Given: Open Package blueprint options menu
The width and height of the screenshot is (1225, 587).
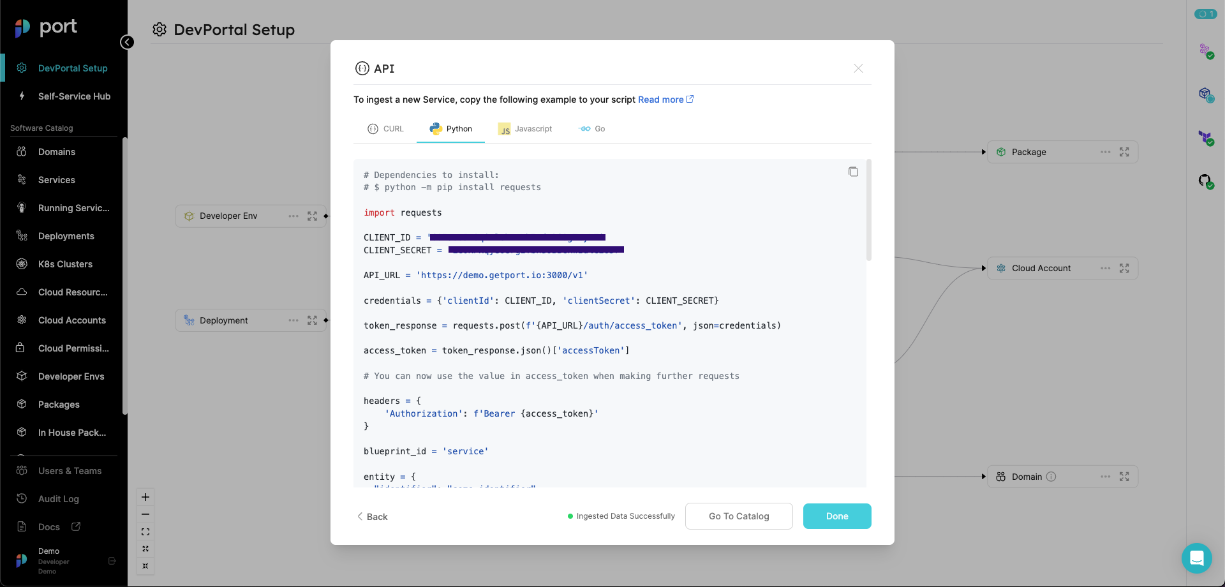Looking at the screenshot, I should (x=1106, y=152).
